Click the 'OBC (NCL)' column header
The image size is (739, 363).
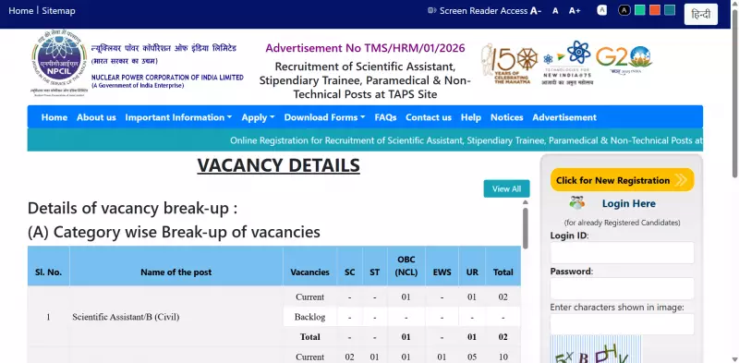tap(406, 266)
